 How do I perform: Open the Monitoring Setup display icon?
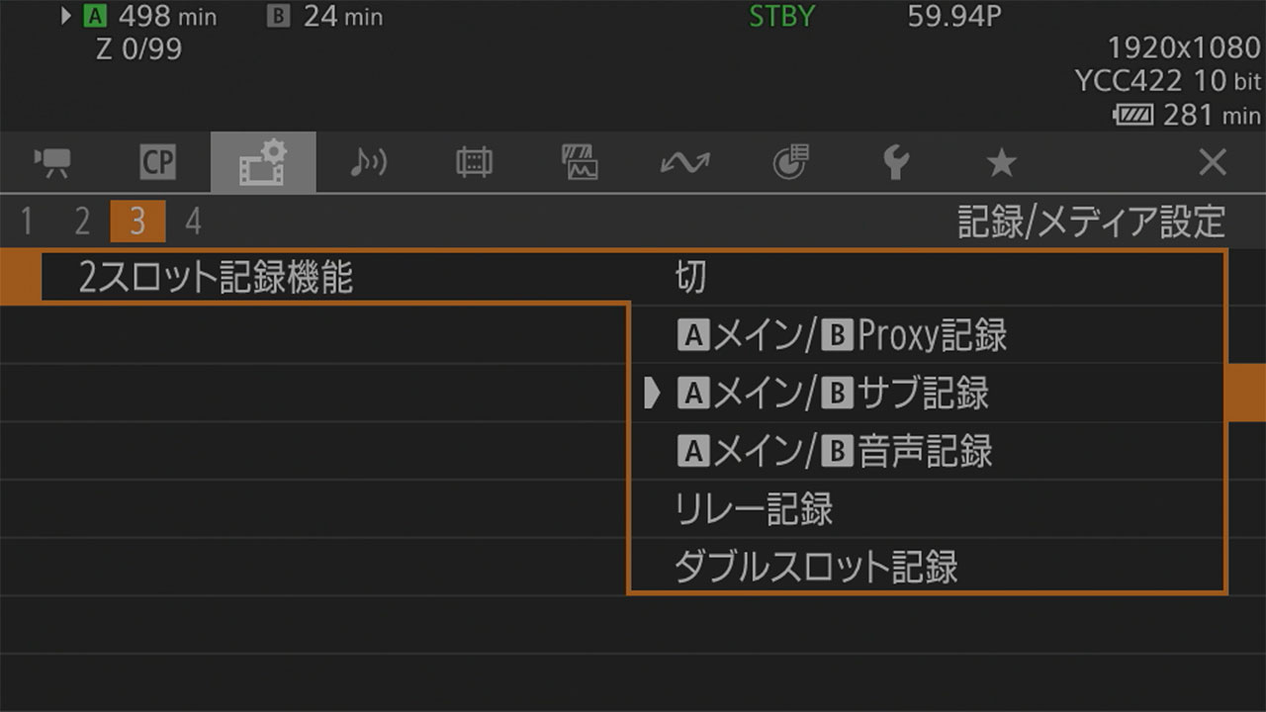474,162
